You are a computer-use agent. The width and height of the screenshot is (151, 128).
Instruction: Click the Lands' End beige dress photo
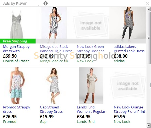pos(91,86)
